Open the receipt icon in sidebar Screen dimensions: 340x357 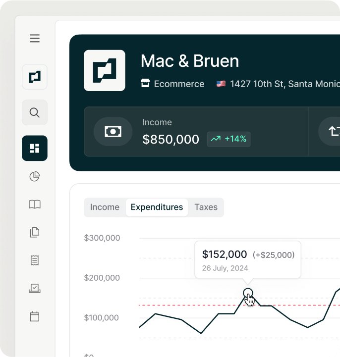point(35,260)
